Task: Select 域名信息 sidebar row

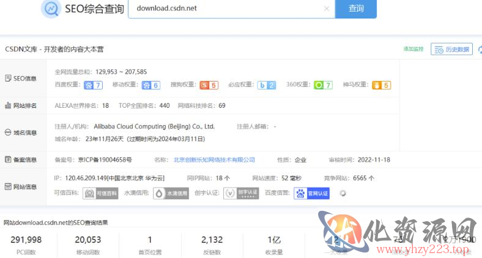Action: 23,132
